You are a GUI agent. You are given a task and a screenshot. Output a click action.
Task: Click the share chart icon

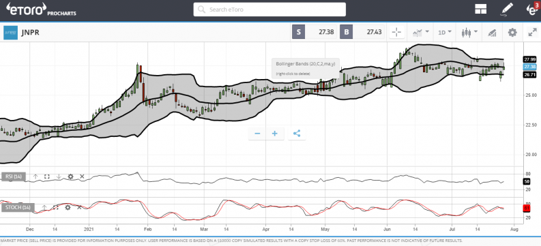297,134
